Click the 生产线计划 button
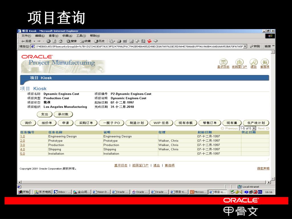Screen dimensions: 292x219 click(x=256, y=123)
